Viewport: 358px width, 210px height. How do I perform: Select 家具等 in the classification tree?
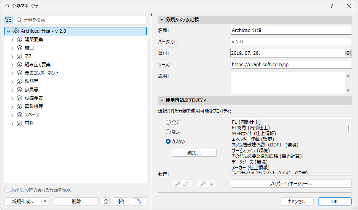[32, 90]
